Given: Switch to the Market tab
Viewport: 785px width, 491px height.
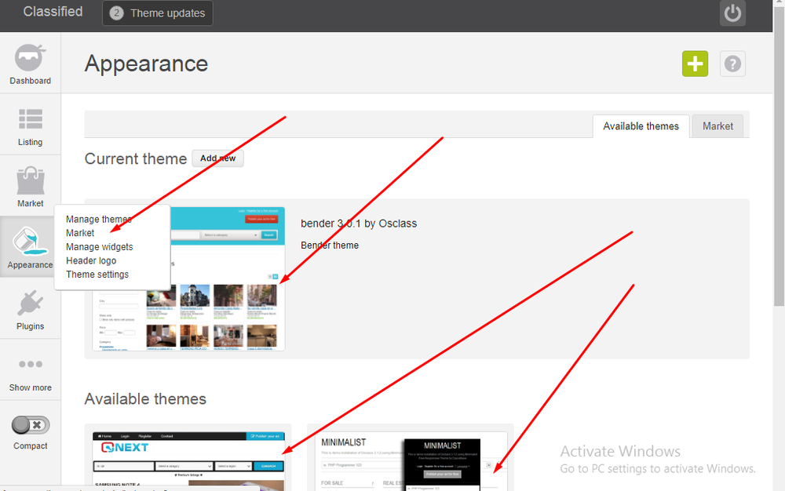Looking at the screenshot, I should 717,126.
